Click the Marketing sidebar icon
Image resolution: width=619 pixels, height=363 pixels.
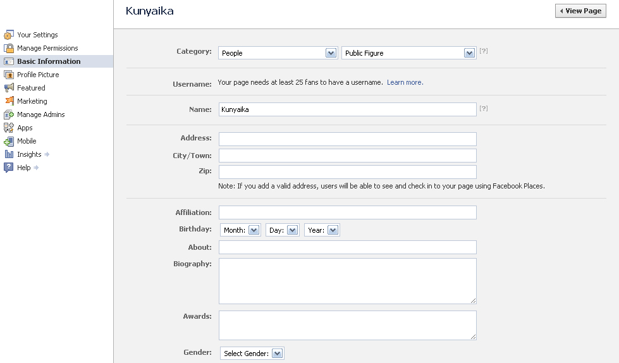pyautogui.click(x=9, y=101)
